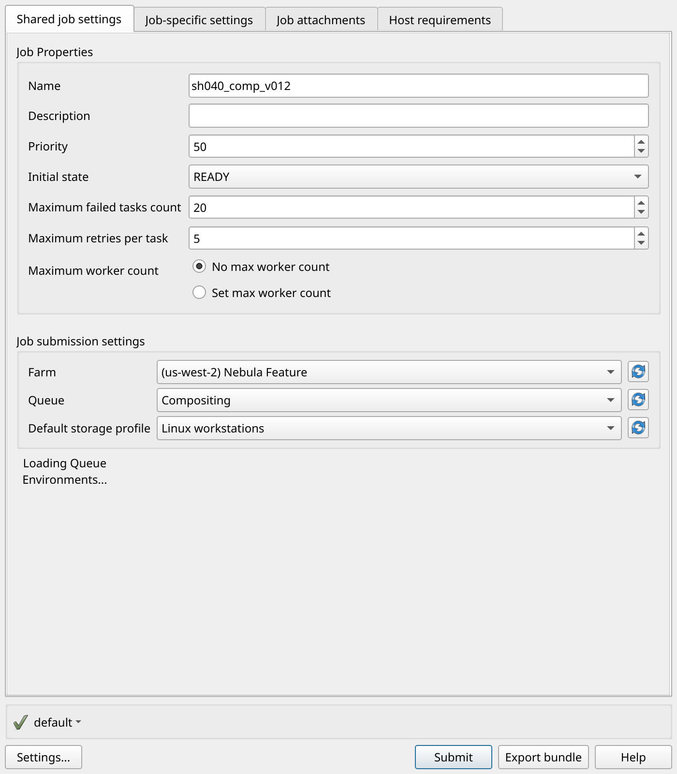Click the Farm label
677x774 pixels.
click(x=42, y=372)
